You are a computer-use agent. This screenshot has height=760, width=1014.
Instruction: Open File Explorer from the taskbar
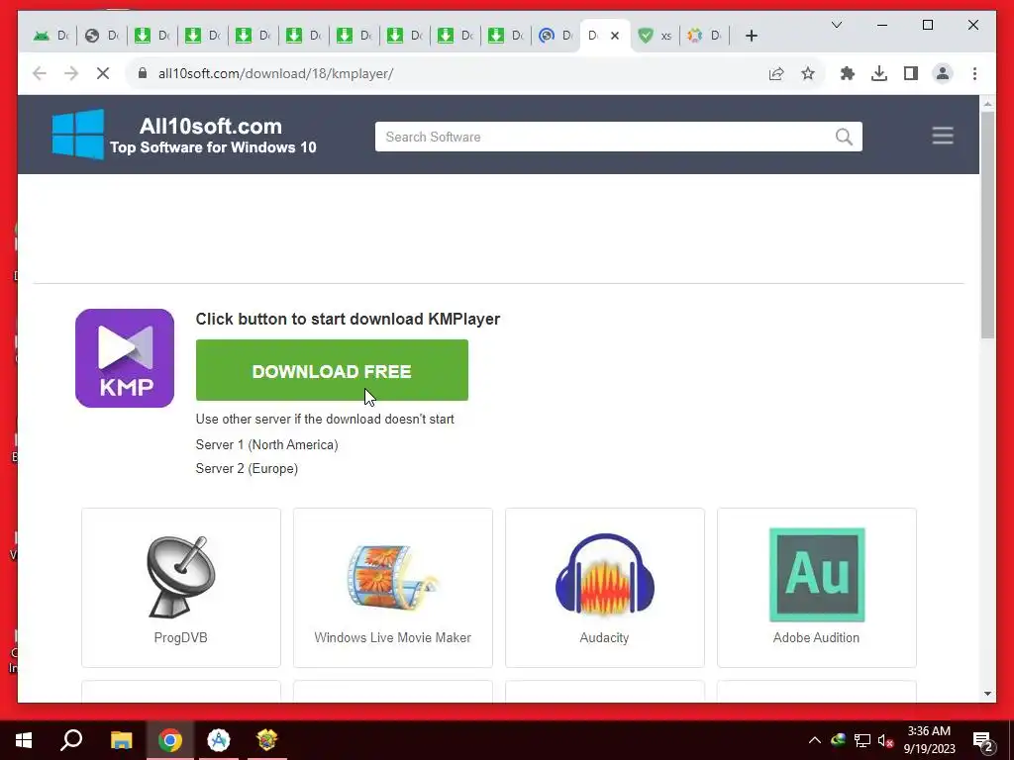121,740
